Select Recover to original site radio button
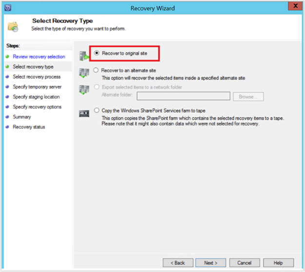 [x=96, y=53]
